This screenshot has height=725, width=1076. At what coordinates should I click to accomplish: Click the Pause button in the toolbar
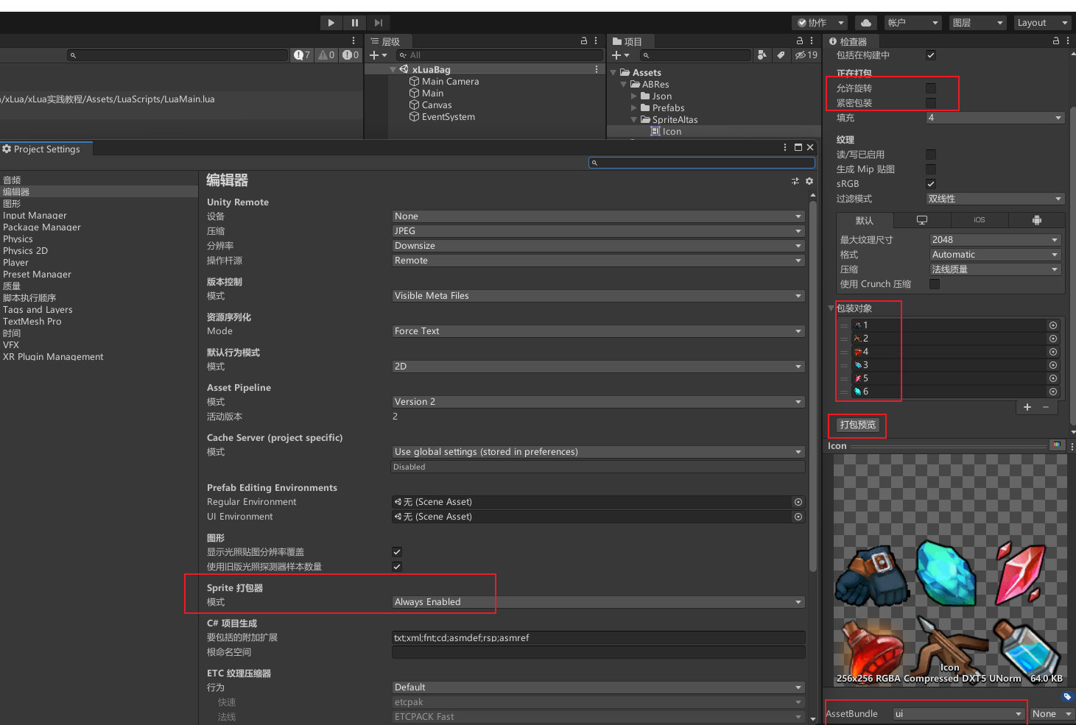click(x=354, y=23)
